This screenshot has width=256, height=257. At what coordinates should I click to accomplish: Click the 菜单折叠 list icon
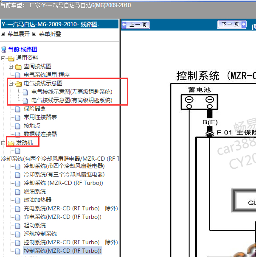[x=34, y=34]
